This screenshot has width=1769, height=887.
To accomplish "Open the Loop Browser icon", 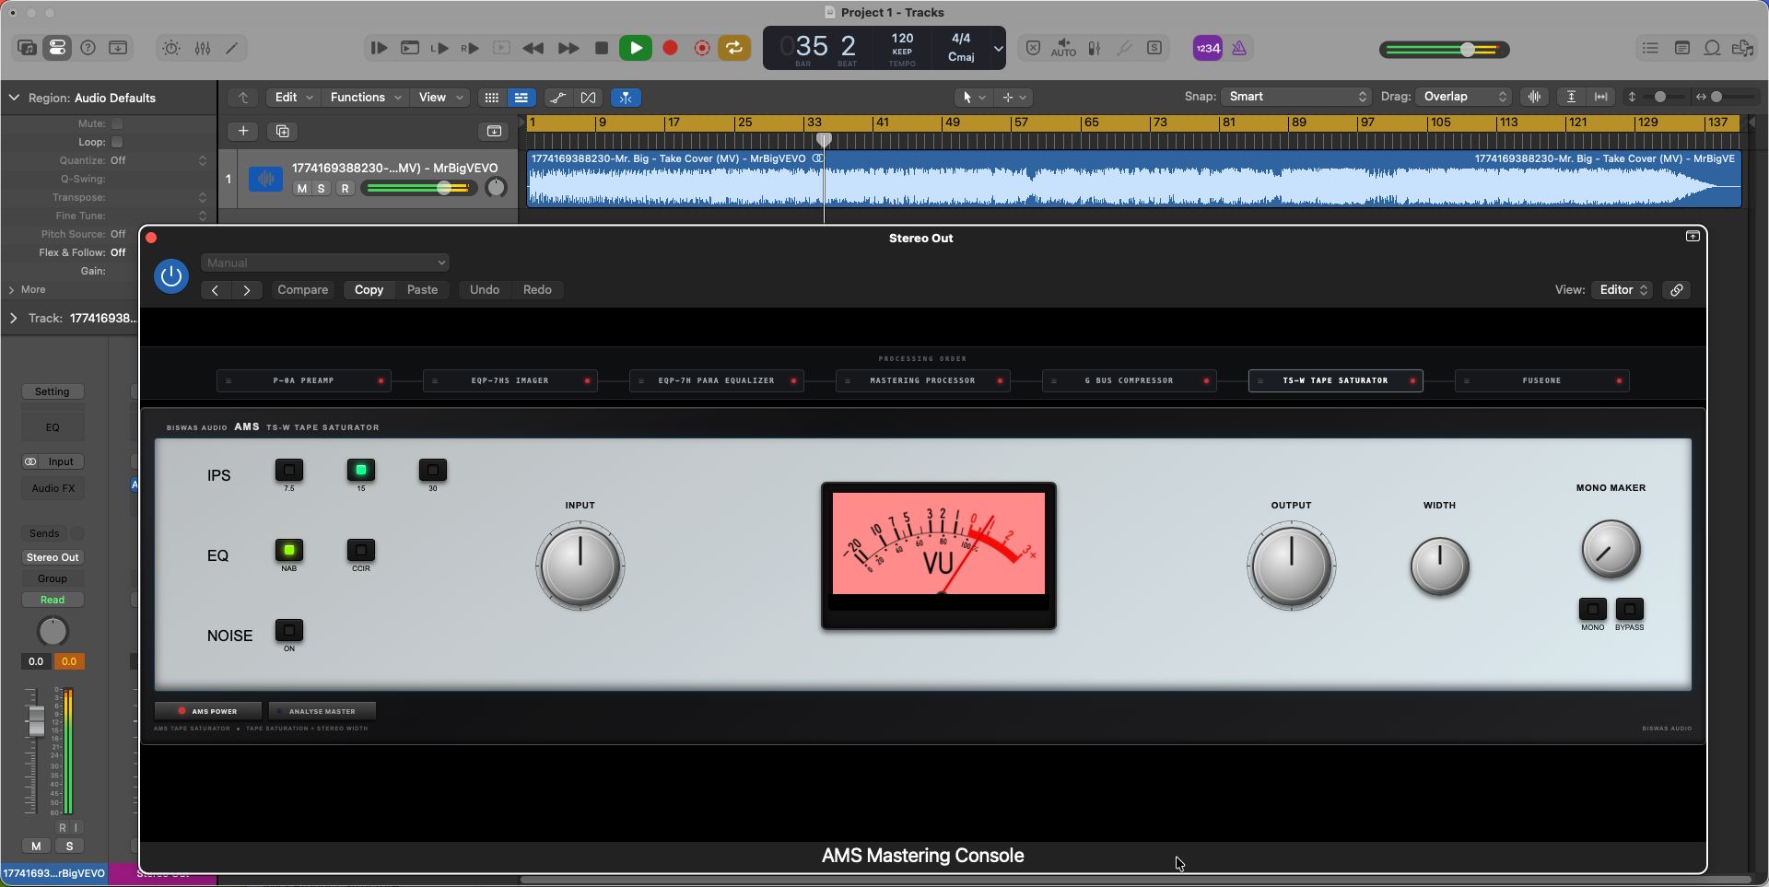I will pyautogui.click(x=1712, y=48).
